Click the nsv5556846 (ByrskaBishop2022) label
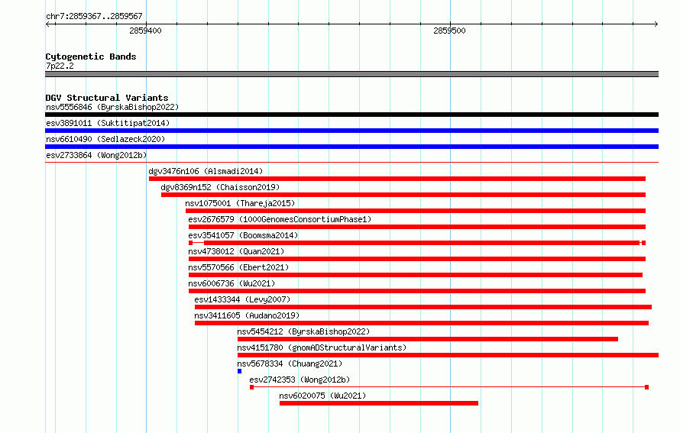680x433 pixels. tap(112, 107)
